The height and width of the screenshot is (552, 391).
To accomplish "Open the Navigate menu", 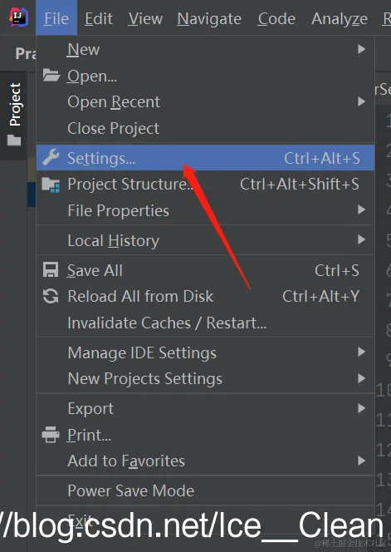I will [x=209, y=18].
